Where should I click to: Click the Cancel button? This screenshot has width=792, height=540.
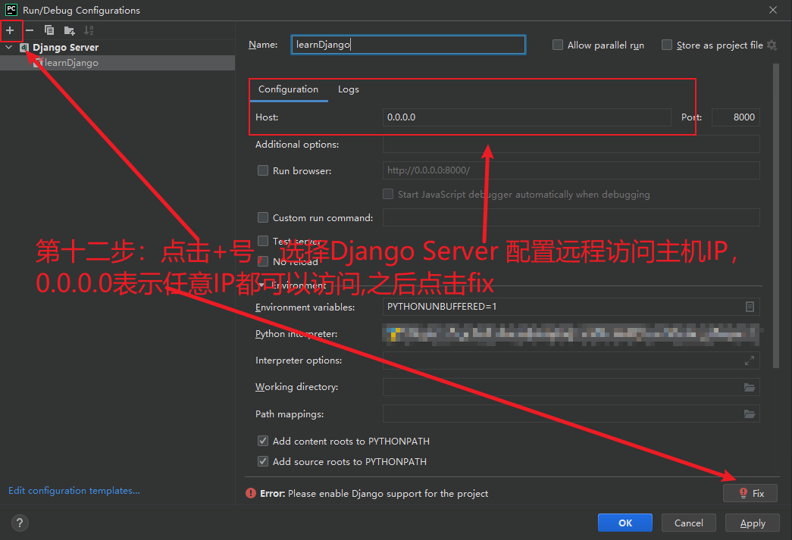click(688, 523)
